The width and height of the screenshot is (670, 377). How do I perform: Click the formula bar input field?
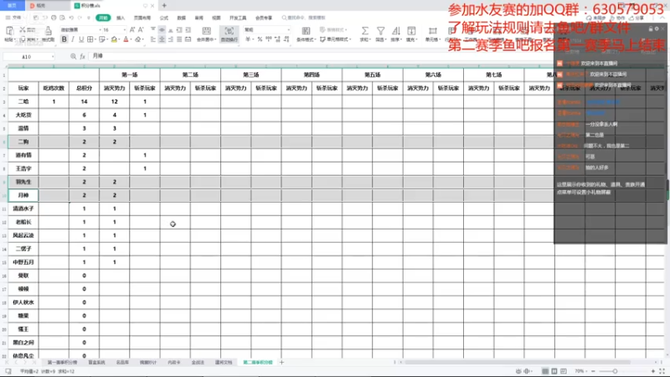pyautogui.click(x=321, y=56)
